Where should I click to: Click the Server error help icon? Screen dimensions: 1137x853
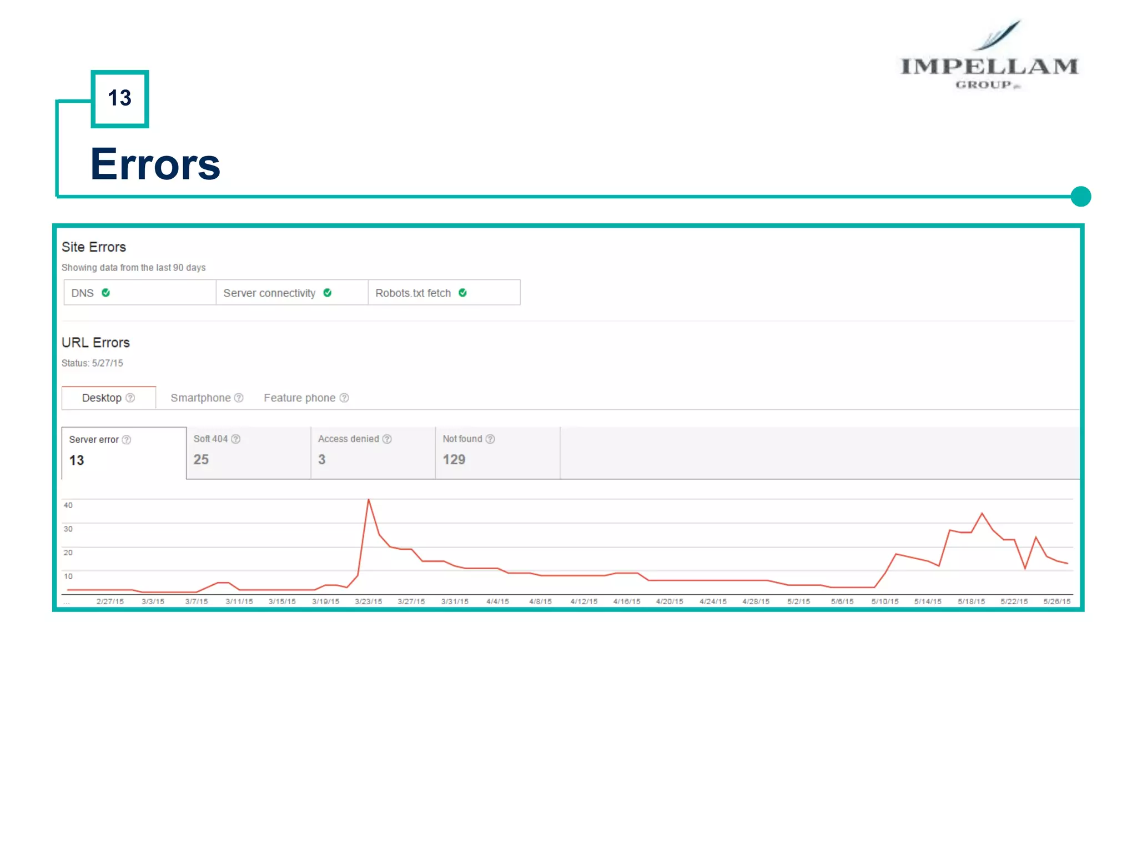(x=127, y=440)
